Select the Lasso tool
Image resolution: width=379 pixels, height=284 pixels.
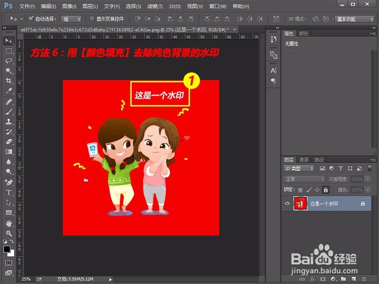tap(9, 61)
